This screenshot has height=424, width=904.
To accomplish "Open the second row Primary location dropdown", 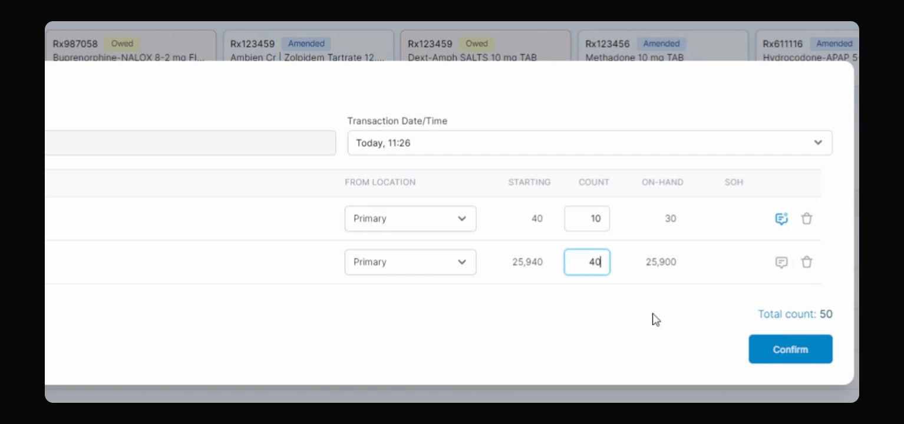I will 410,262.
